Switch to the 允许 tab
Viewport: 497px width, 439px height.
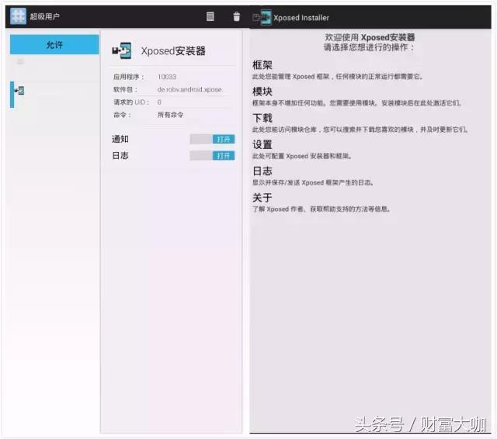tap(54, 45)
